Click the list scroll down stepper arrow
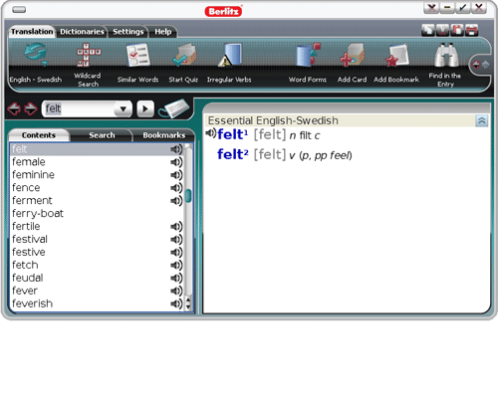Image resolution: width=498 pixels, height=403 pixels. coord(188,306)
